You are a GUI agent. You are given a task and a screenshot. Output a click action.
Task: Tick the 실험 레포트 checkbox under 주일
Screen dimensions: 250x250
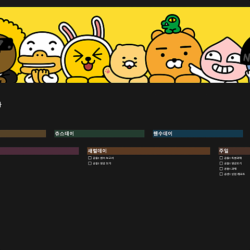coord(221,174)
